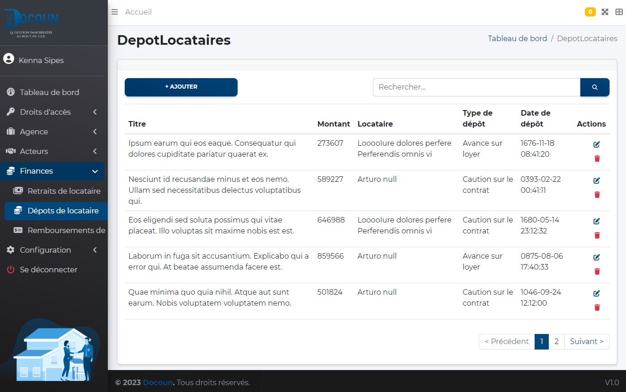Edit the deposit with amount 646988
This screenshot has width=626, height=392.
pos(596,221)
